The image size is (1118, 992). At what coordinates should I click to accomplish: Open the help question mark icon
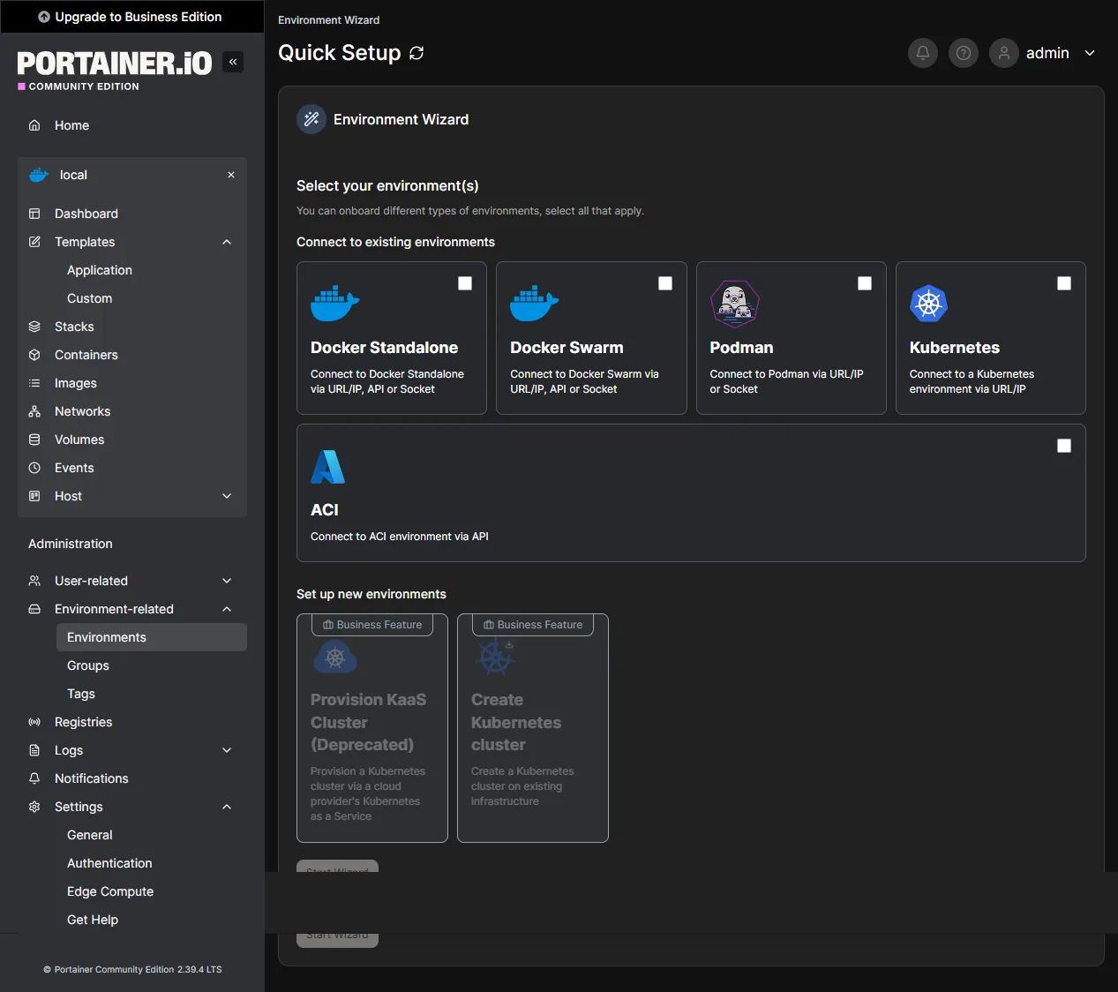[964, 53]
